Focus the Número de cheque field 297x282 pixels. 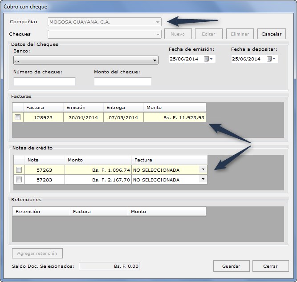45,81
